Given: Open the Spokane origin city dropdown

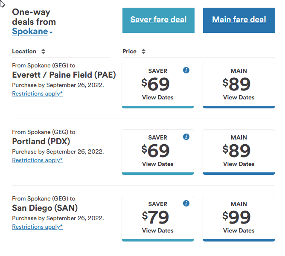Looking at the screenshot, I should (x=32, y=32).
